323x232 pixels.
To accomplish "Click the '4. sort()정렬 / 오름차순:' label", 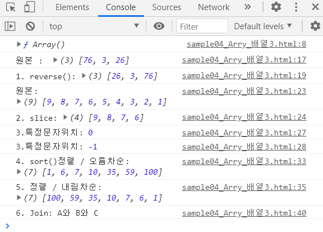I will pos(73,161).
